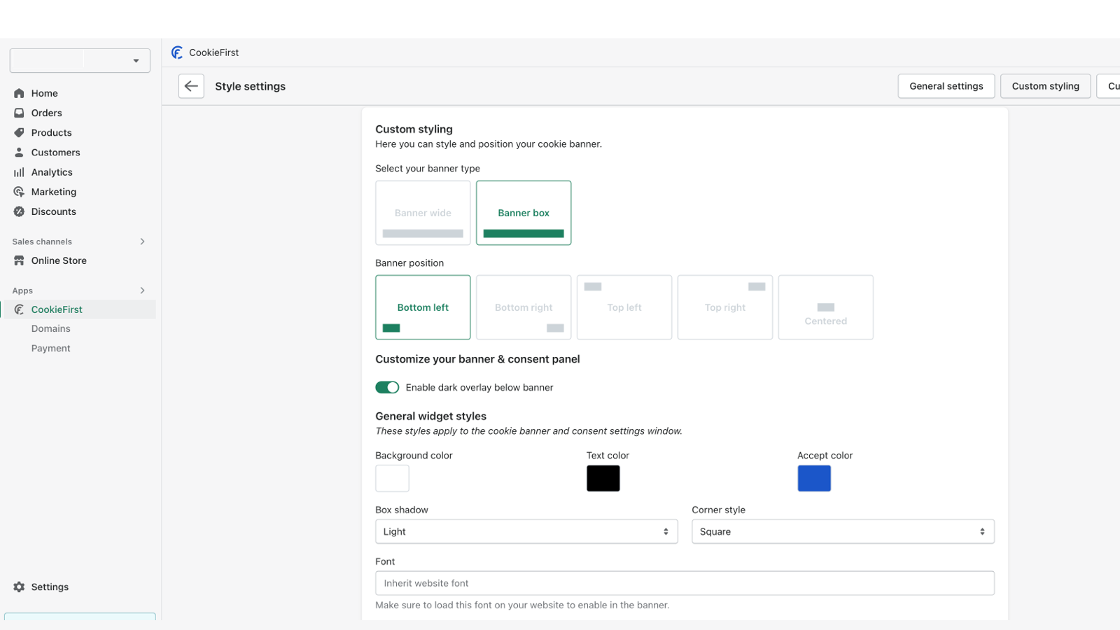Image resolution: width=1120 pixels, height=630 pixels.
Task: Click the Home icon in sidebar
Action: pyautogui.click(x=19, y=93)
